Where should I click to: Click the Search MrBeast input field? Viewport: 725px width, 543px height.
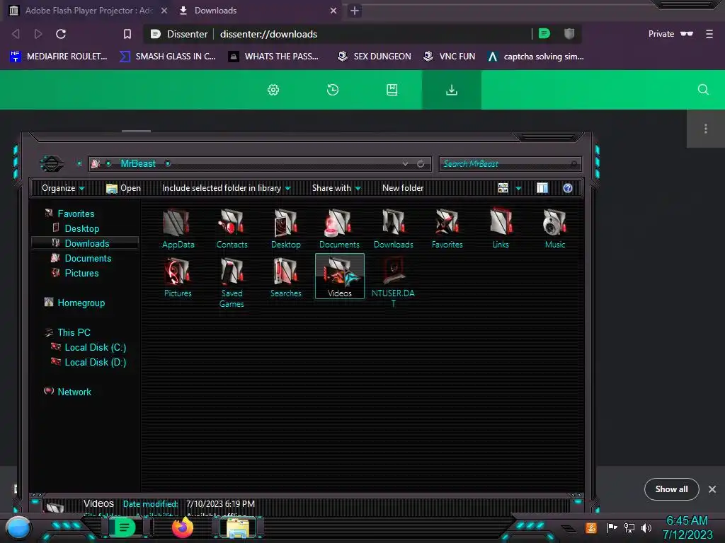click(510, 164)
